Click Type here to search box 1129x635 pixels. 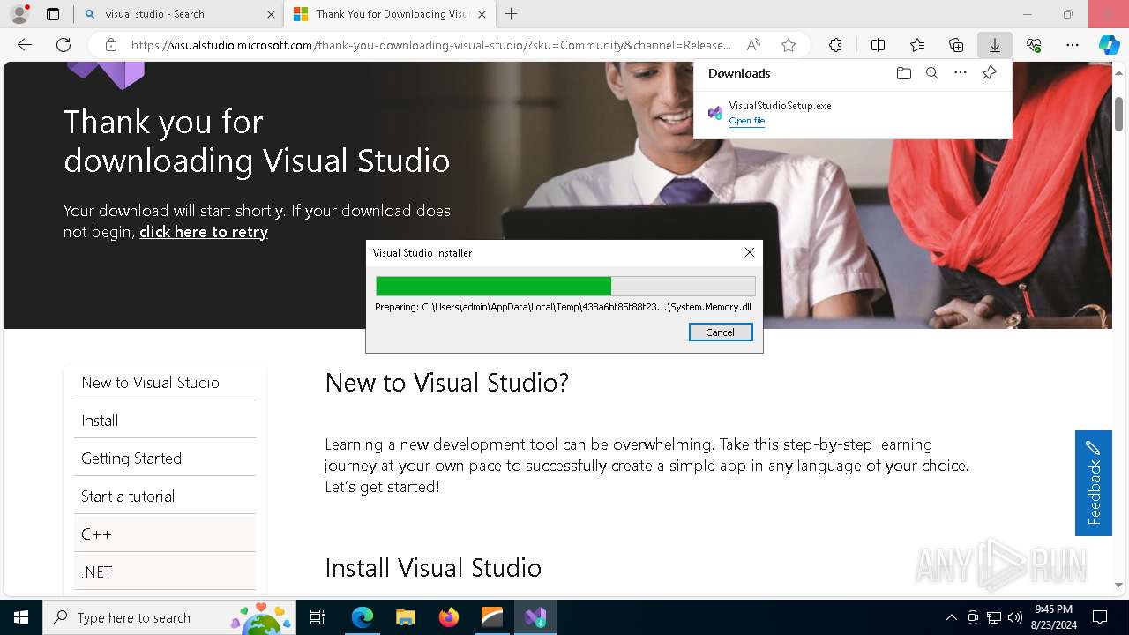tap(168, 617)
